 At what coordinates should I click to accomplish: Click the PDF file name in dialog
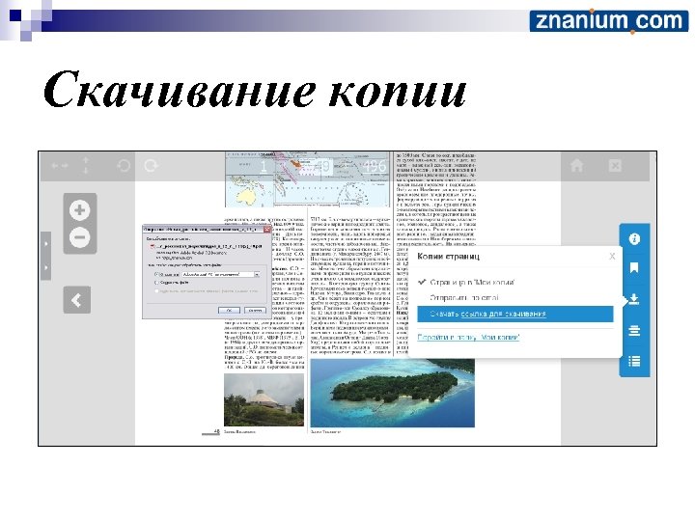coord(209,246)
